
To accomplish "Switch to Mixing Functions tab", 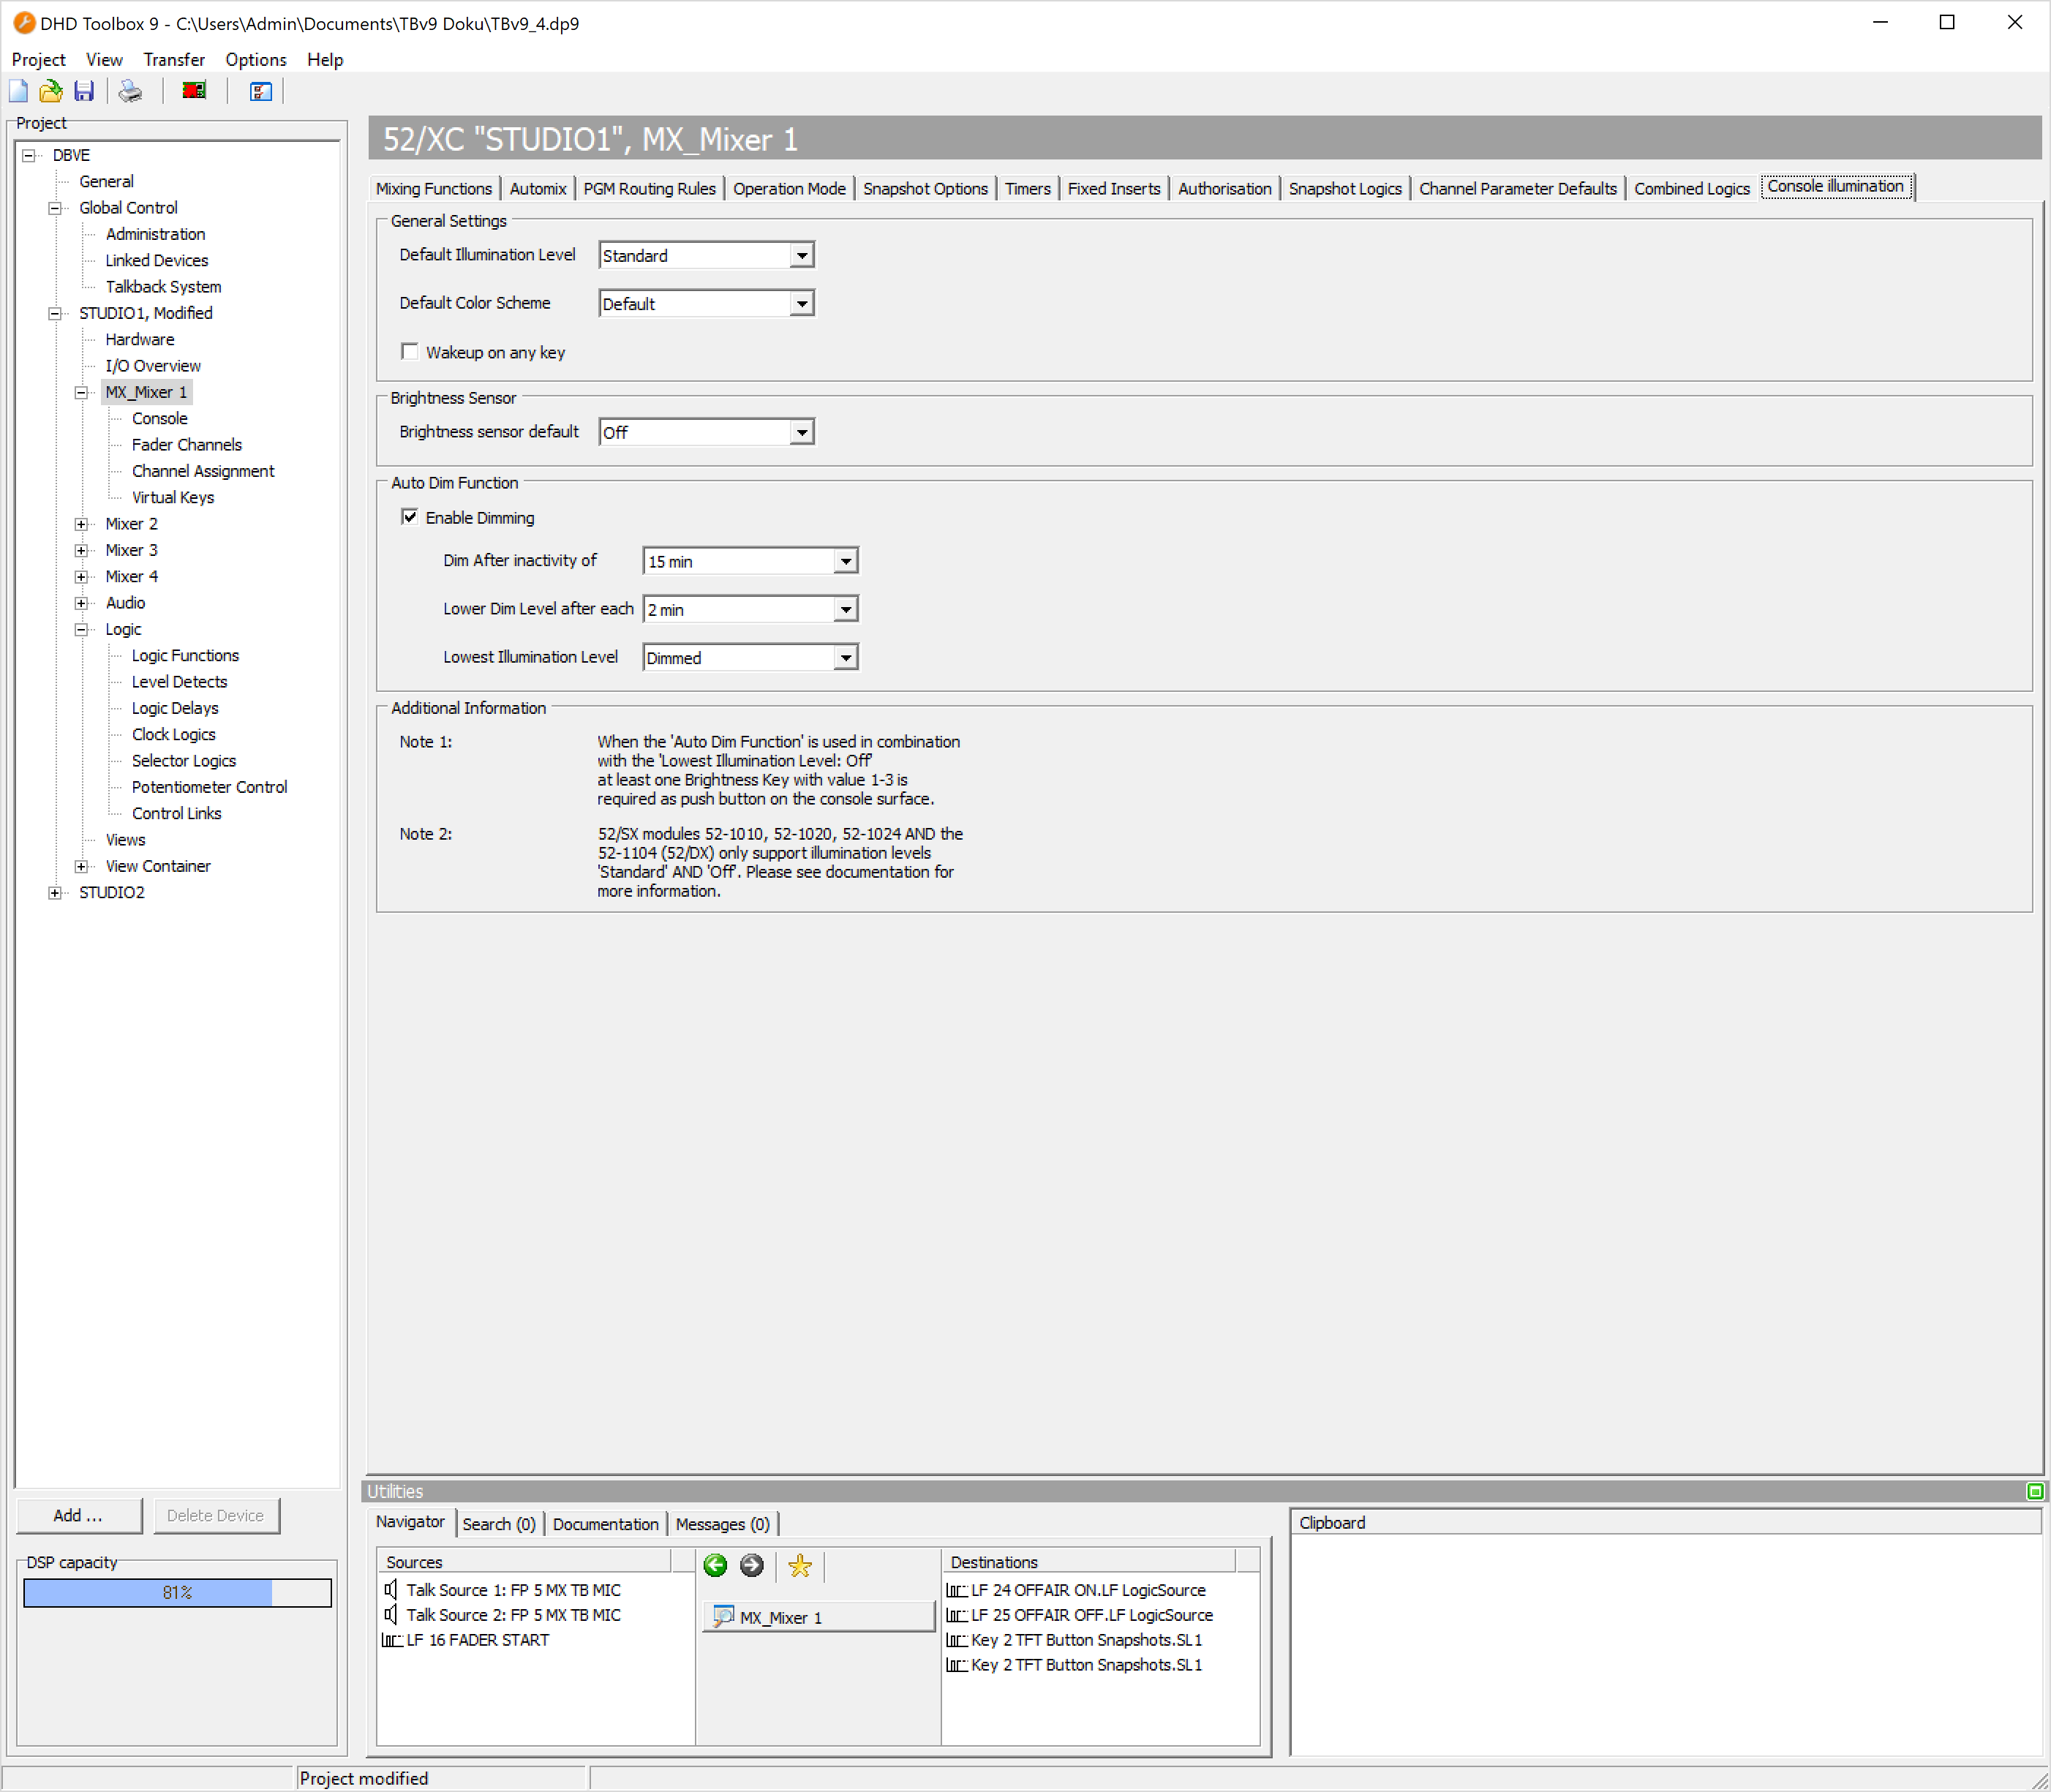I will click(x=434, y=189).
